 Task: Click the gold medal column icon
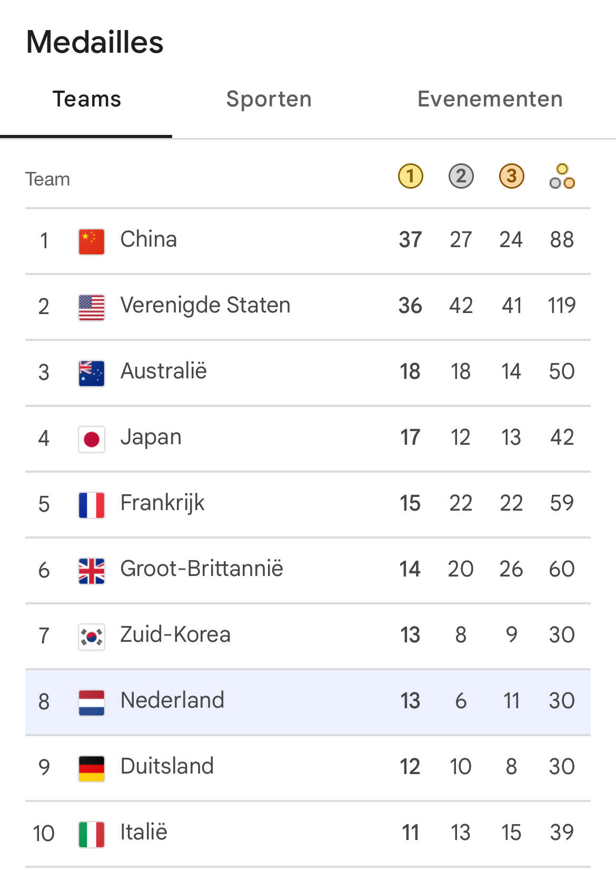point(411,176)
